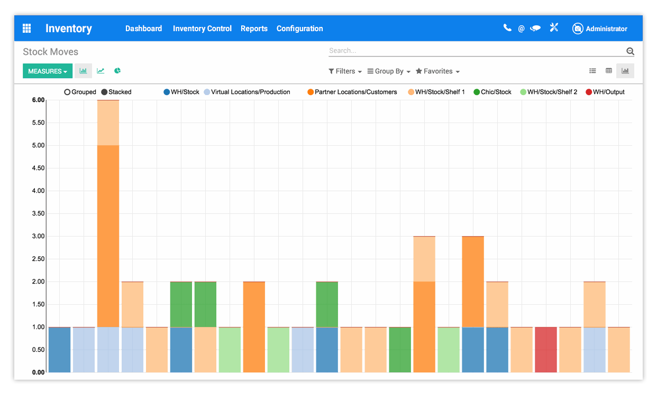This screenshot has width=657, height=395.
Task: Open list view
Action: (x=592, y=71)
